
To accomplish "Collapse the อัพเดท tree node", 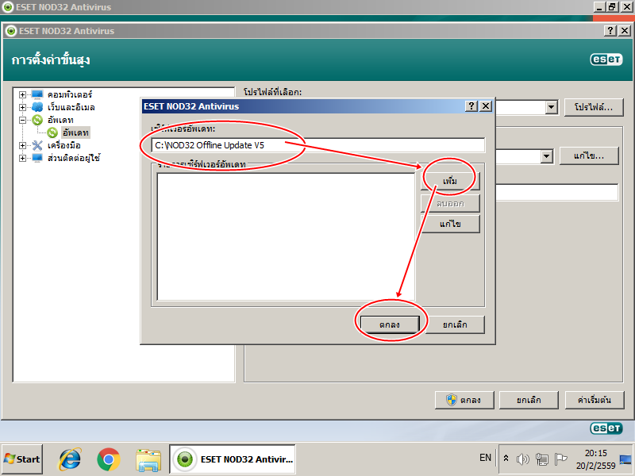I will pyautogui.click(x=23, y=121).
